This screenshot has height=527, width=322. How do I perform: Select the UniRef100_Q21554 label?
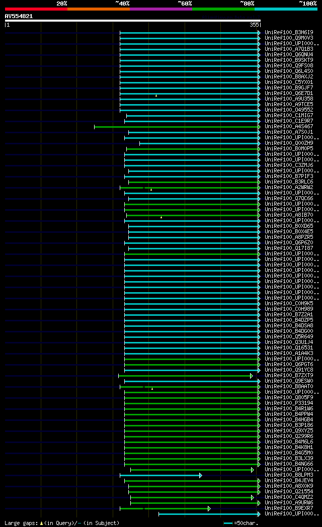[x=289, y=492]
